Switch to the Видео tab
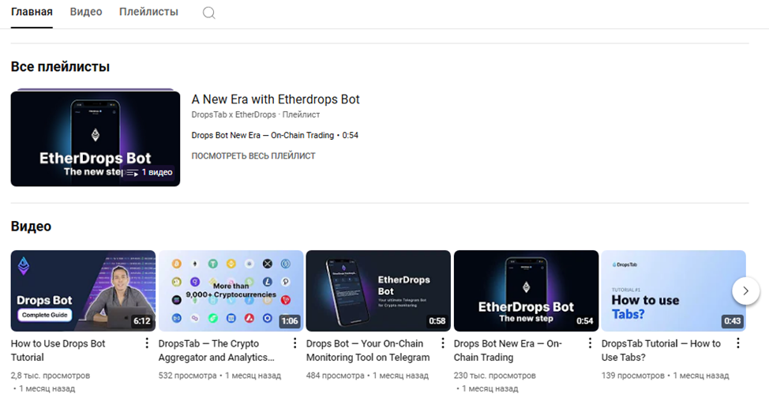 [x=86, y=12]
